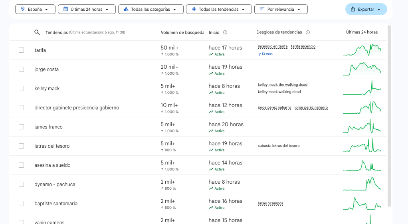Click the Activa trend arrow icon in jorge costa row

[x=211, y=73]
